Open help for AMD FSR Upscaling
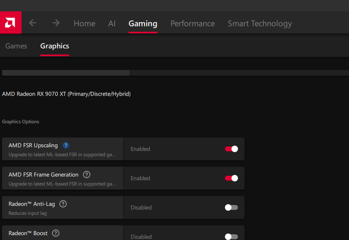 tap(66, 145)
